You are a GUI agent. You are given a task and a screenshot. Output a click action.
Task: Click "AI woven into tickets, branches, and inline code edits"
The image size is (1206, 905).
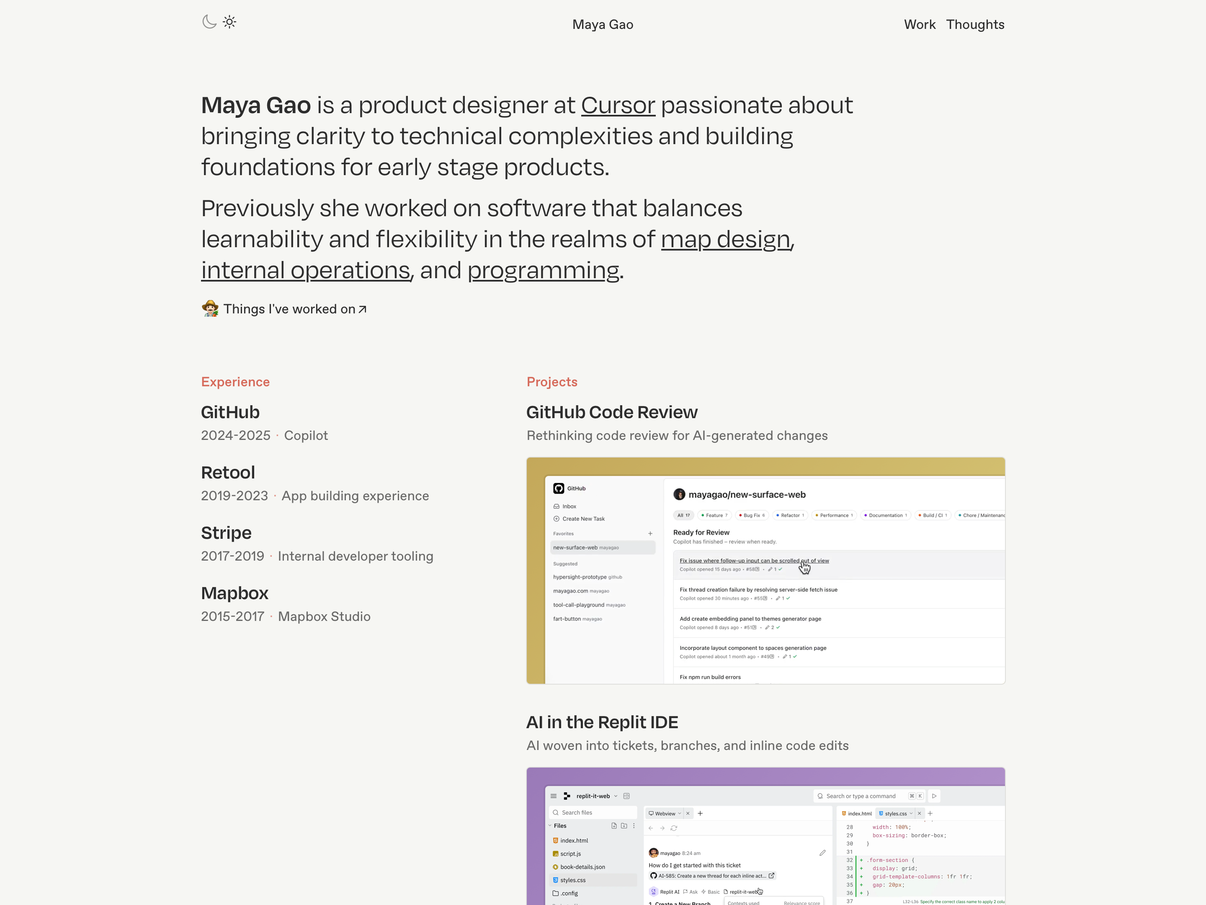[x=688, y=745]
